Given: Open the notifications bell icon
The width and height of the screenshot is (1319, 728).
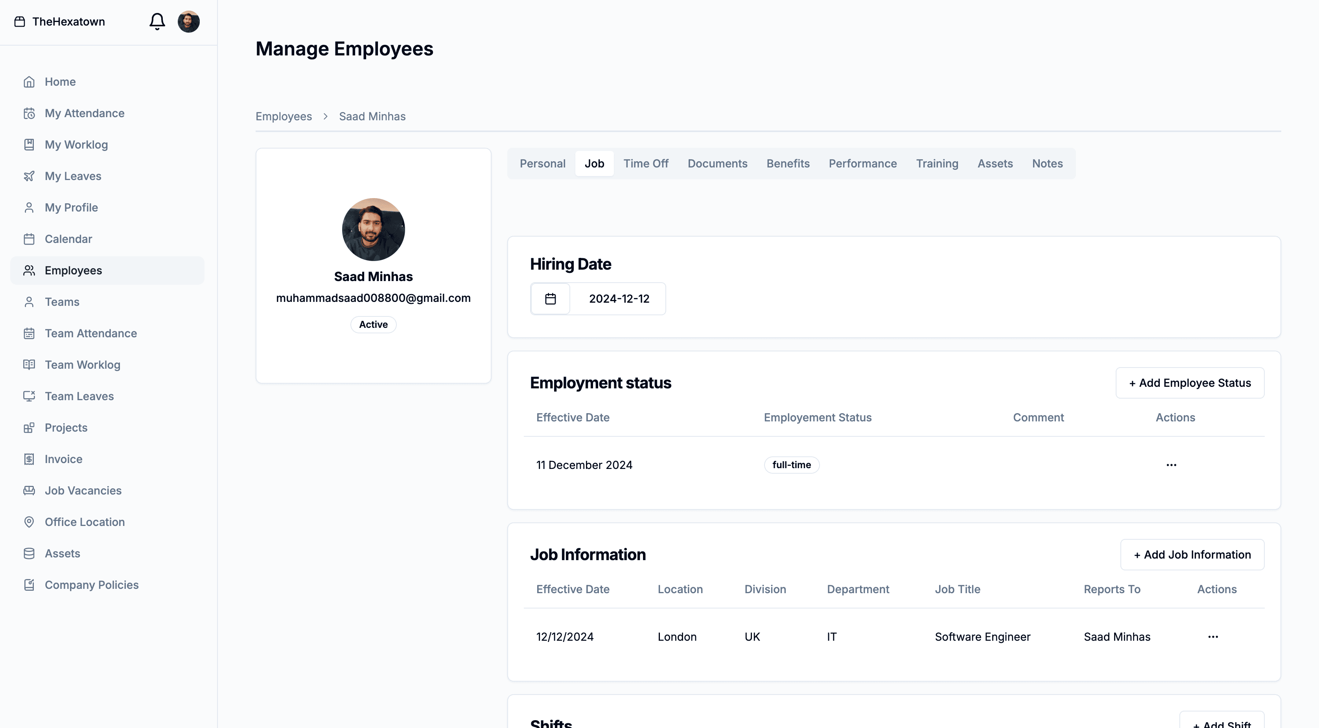Looking at the screenshot, I should [x=157, y=22].
